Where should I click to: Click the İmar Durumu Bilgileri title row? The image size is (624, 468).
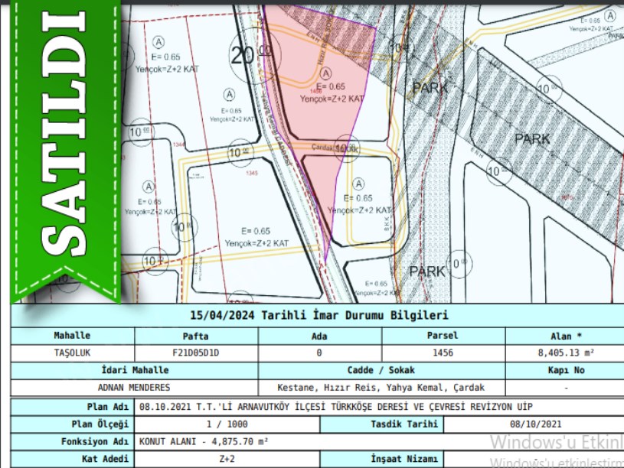pos(318,316)
